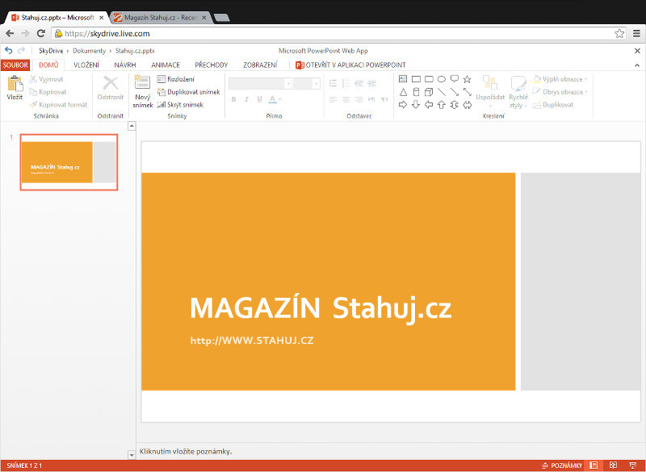Image resolution: width=646 pixels, height=472 pixels.
Task: Switch to the VLOŽENÍ tab
Action: (x=86, y=65)
